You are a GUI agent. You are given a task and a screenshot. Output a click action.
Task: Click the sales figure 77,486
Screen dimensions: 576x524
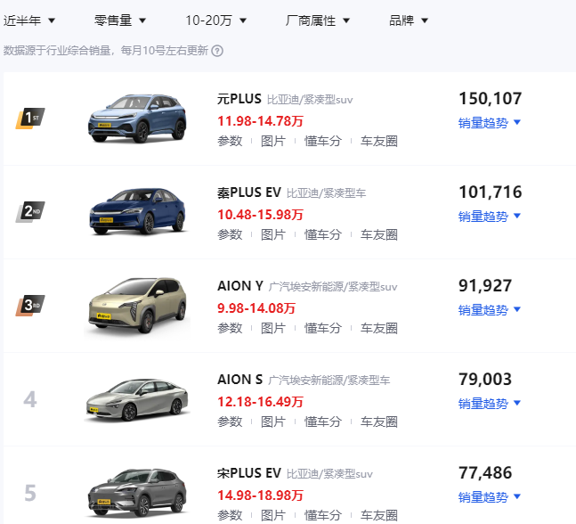[485, 472]
